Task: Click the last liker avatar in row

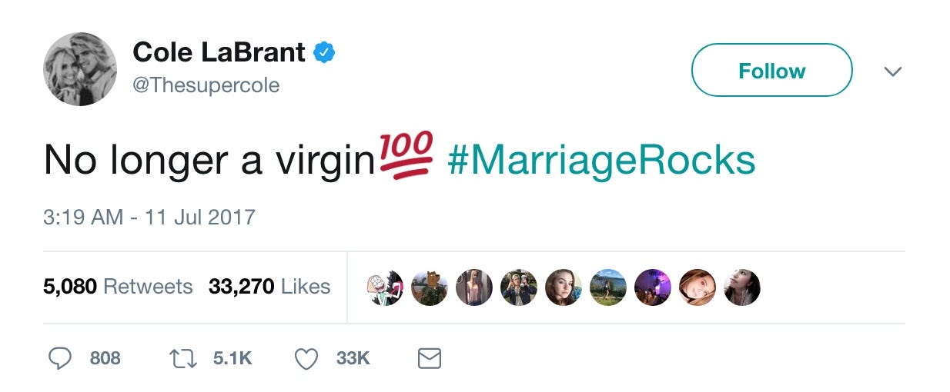Action: pyautogui.click(x=742, y=287)
